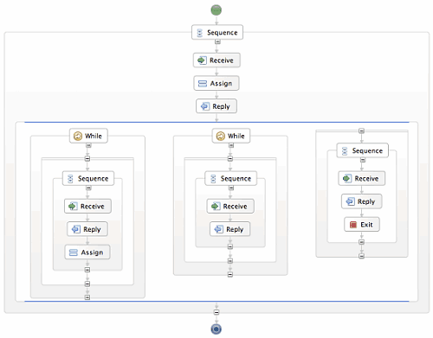Click the blue end node at bottom
The width and height of the screenshot is (433, 338).
click(216, 328)
